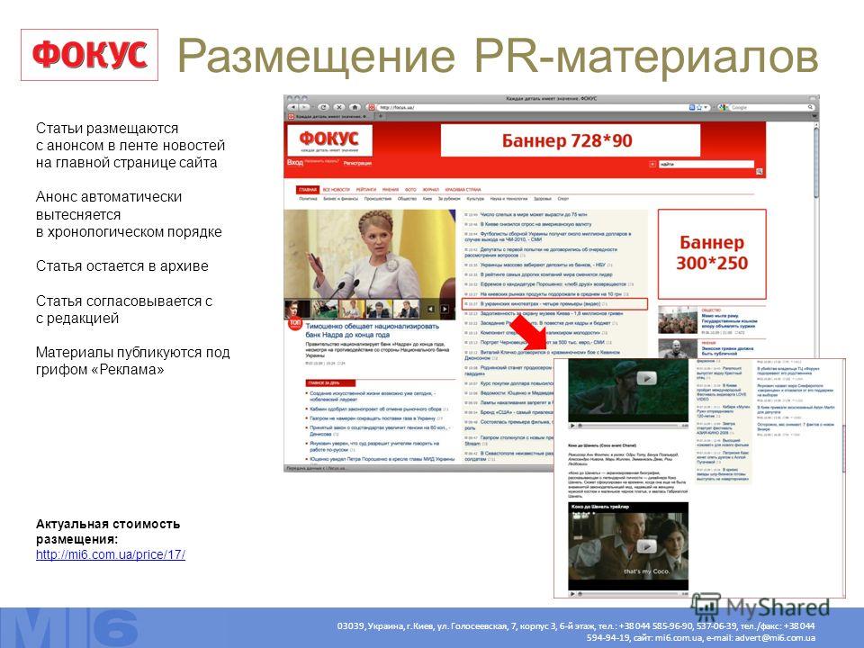Open news Украинцы массово забирают депозиты из банков
Image resolution: width=864 pixels, height=648 pixels.
click(542, 265)
